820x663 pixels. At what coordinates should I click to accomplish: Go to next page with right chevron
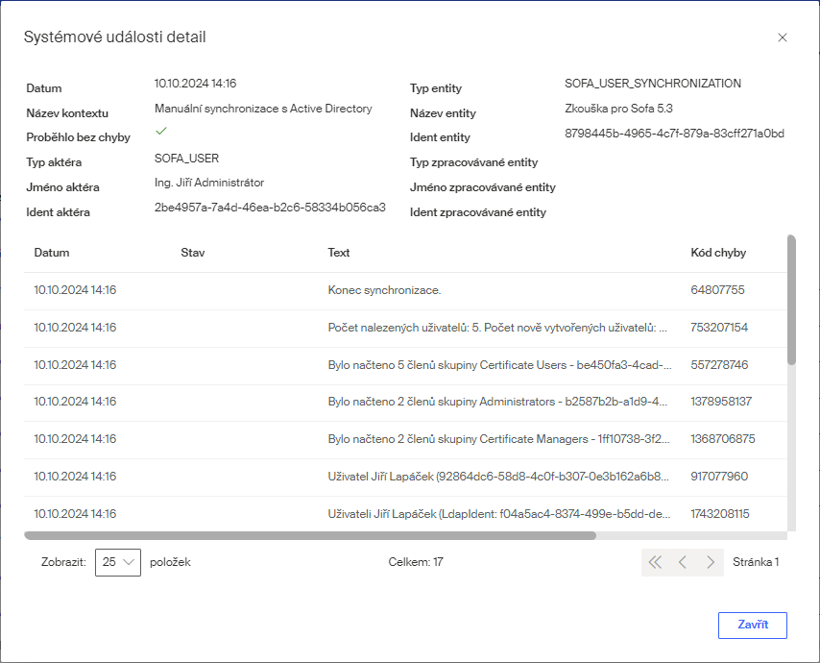point(710,562)
